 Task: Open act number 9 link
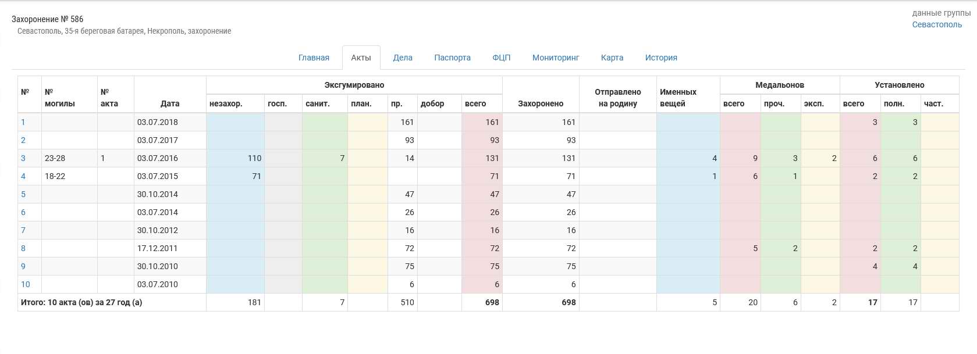click(x=23, y=266)
